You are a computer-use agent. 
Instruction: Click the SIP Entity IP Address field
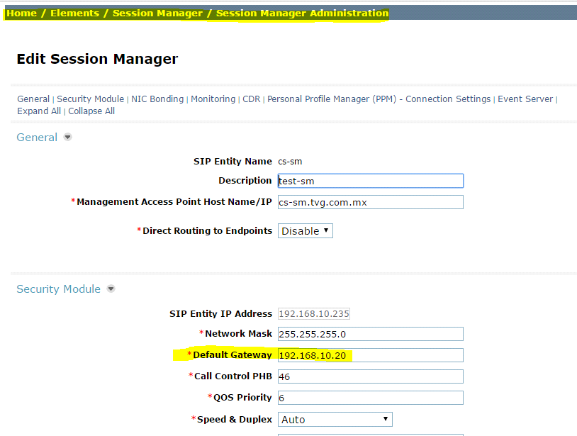314,314
